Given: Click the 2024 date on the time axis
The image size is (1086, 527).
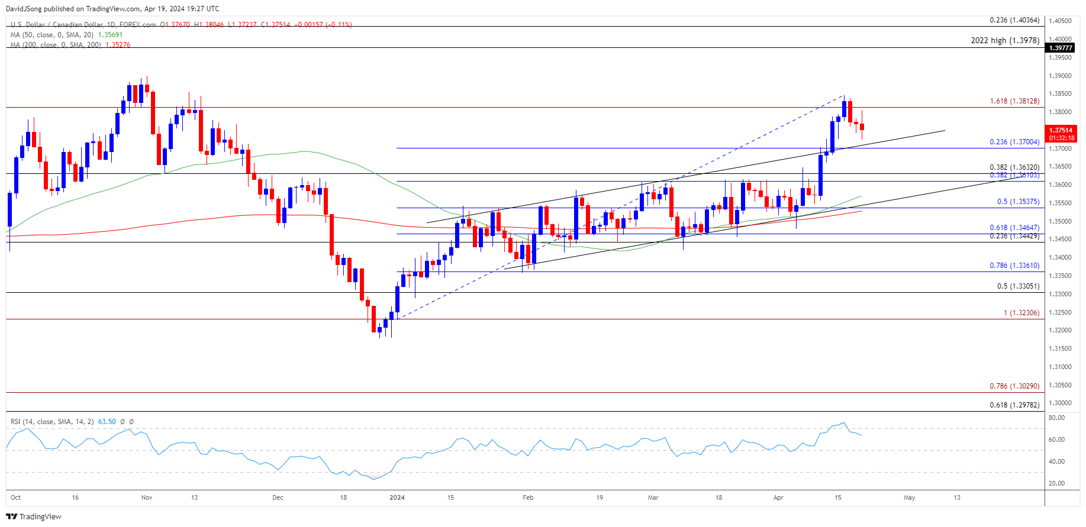Looking at the screenshot, I should [x=397, y=497].
